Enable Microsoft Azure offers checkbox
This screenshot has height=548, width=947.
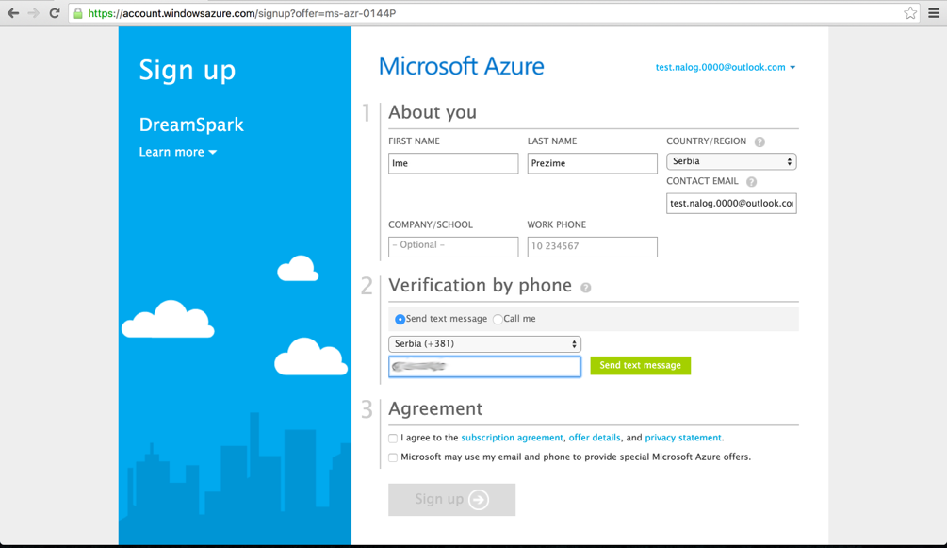pyautogui.click(x=392, y=457)
